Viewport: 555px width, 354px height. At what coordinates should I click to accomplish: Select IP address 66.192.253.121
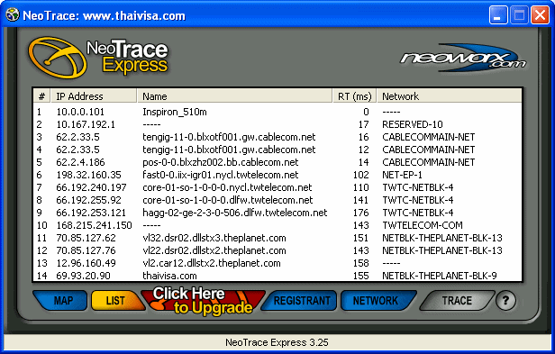click(x=91, y=213)
